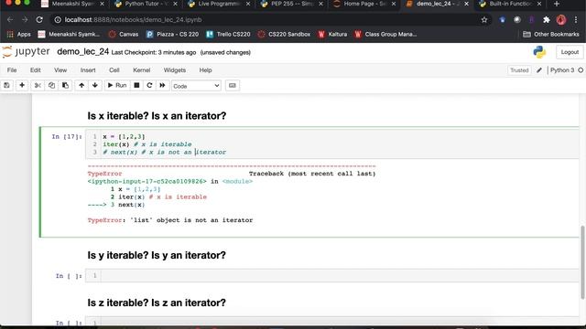Open the View menu

point(60,70)
